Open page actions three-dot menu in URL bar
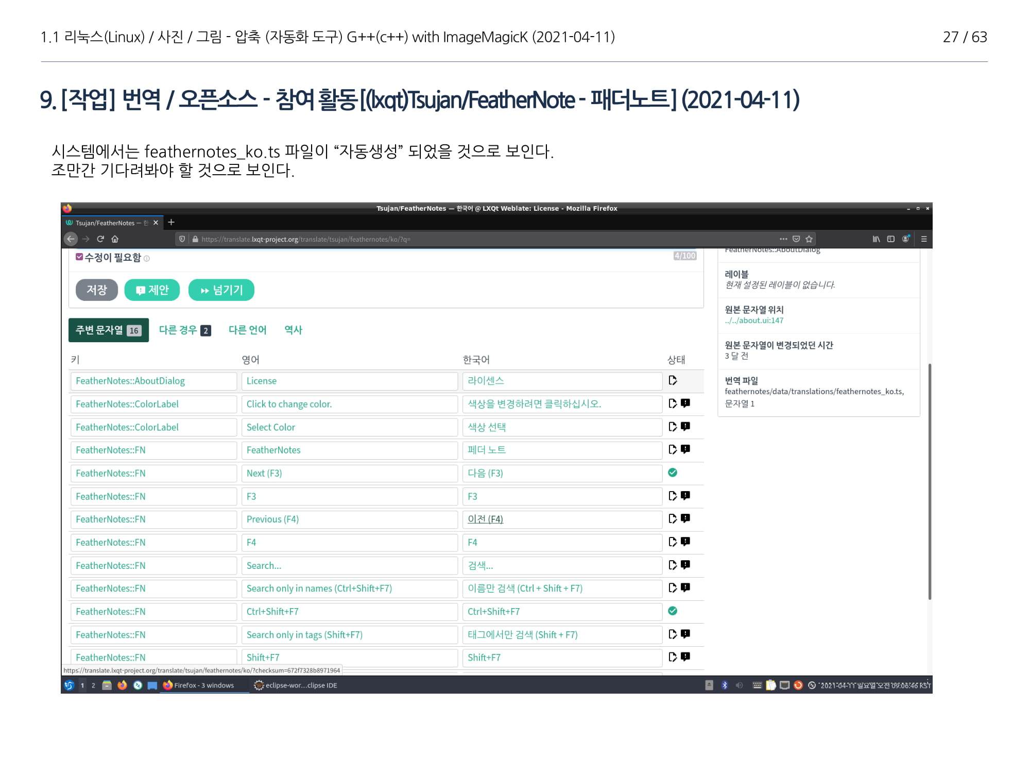Image resolution: width=1030 pixels, height=773 pixels. tap(783, 239)
